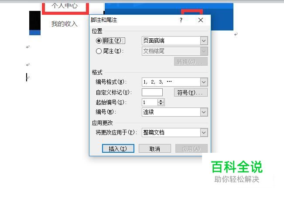284x198 pixels.
Task: Open the 页面底端 position dropdown
Action: [x=175, y=40]
